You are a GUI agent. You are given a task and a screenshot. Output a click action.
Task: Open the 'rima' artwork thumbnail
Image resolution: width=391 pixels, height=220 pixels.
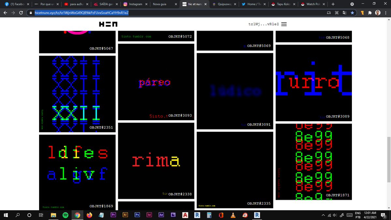156,161
